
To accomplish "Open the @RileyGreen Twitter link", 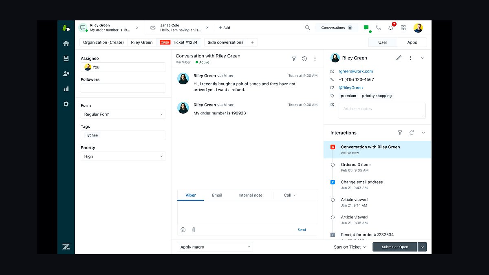I will click(x=350, y=88).
